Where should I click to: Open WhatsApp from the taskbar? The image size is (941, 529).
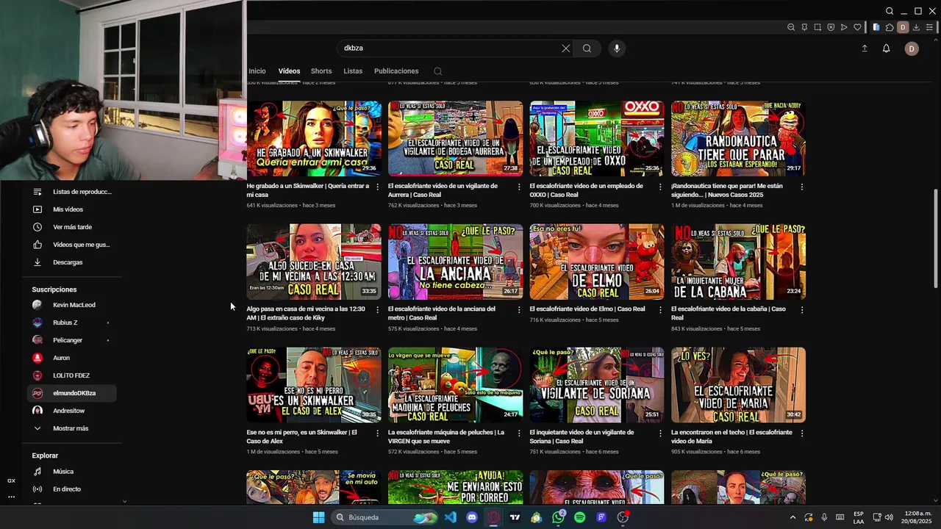559,517
